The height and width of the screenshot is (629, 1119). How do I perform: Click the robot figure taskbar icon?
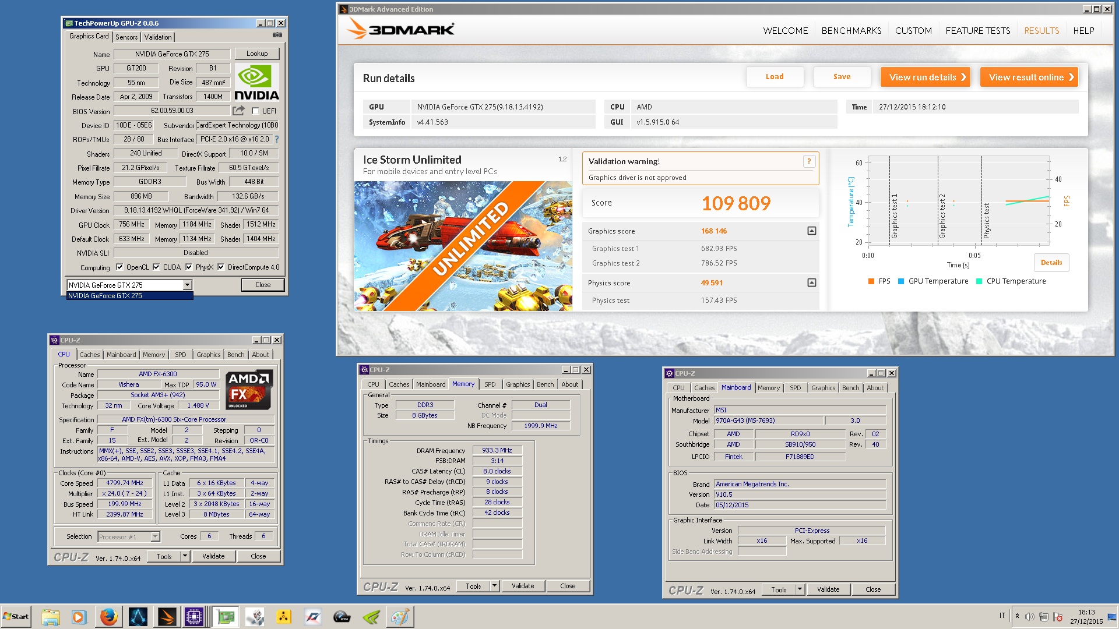pos(255,617)
